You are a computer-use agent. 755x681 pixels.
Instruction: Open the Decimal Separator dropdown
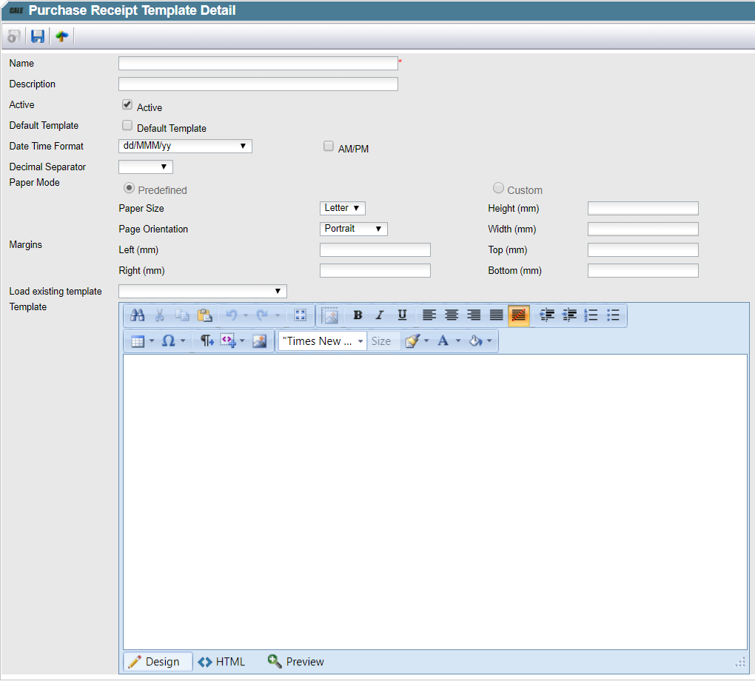[145, 167]
